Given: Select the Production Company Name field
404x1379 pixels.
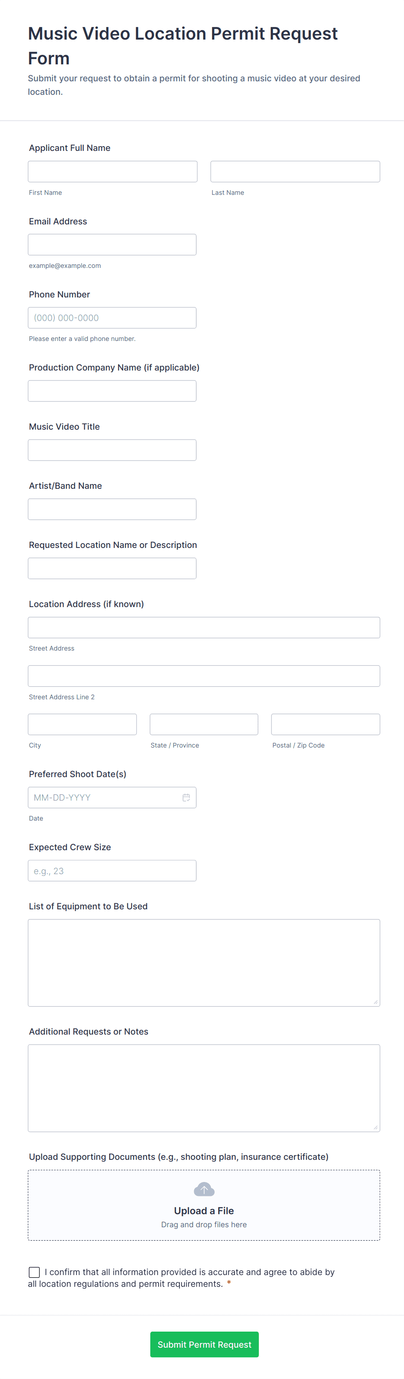Looking at the screenshot, I should pyautogui.click(x=113, y=391).
